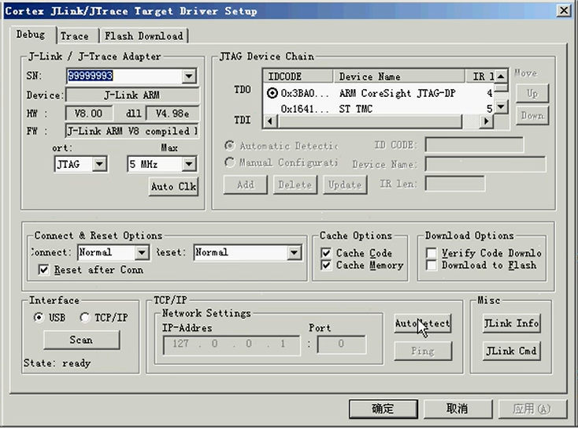Screen dimensions: 578x428
Task: Cancel with the 取消 button
Action: (x=458, y=409)
